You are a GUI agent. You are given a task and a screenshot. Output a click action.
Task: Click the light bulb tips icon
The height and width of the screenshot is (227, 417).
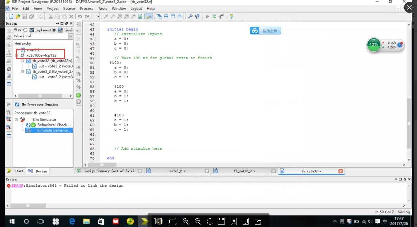231,16
